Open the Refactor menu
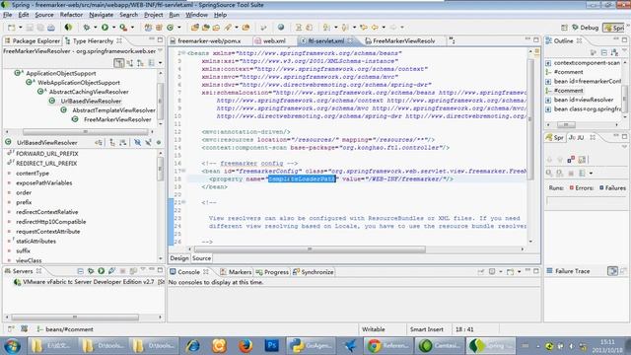This screenshot has height=355, width=631. (x=71, y=15)
